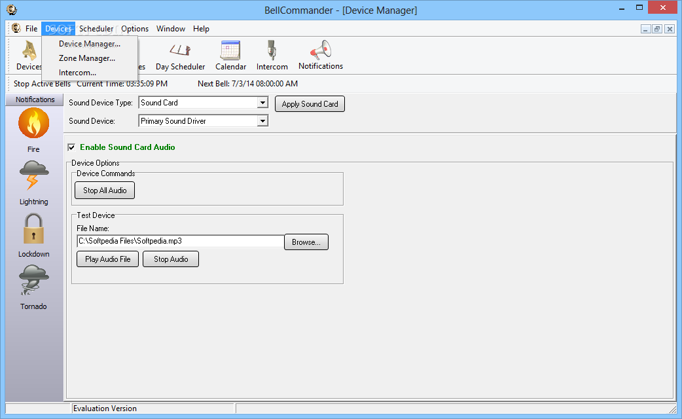The image size is (682, 419).
Task: Toggle Enable Sound Card Audio checkbox
Action: (71, 147)
